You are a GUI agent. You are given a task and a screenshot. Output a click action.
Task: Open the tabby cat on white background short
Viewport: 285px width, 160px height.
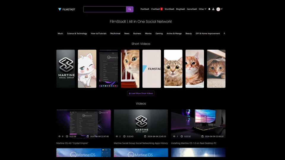173,69
